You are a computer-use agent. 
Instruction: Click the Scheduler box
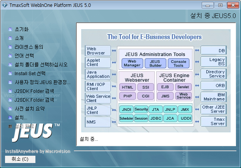[x=126, y=118]
